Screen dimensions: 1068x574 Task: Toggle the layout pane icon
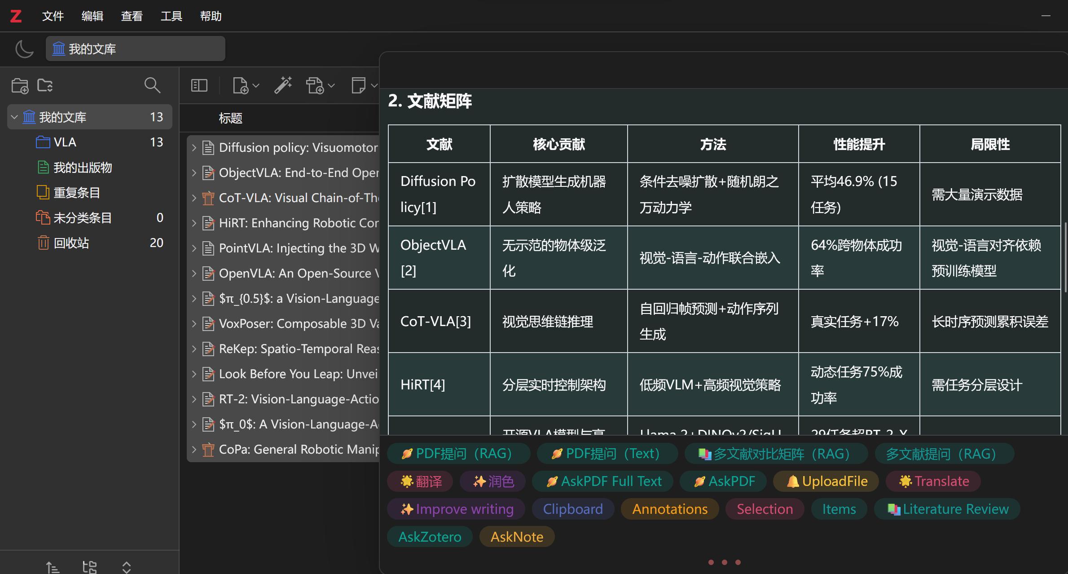click(199, 85)
